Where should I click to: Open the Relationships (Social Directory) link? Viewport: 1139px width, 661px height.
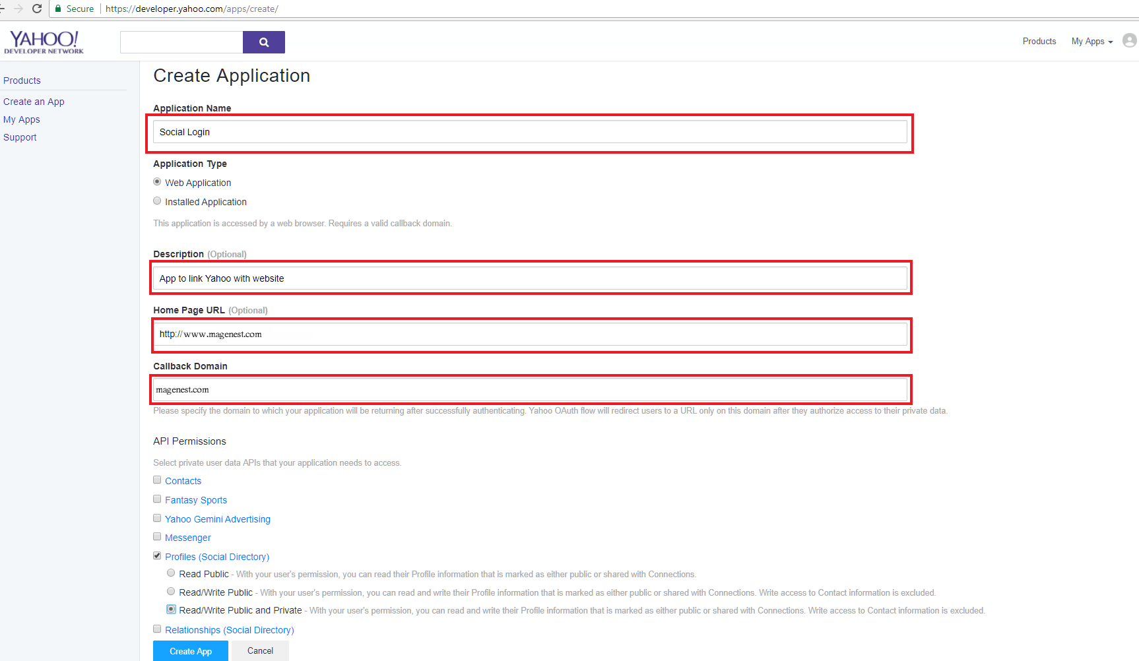(x=230, y=630)
